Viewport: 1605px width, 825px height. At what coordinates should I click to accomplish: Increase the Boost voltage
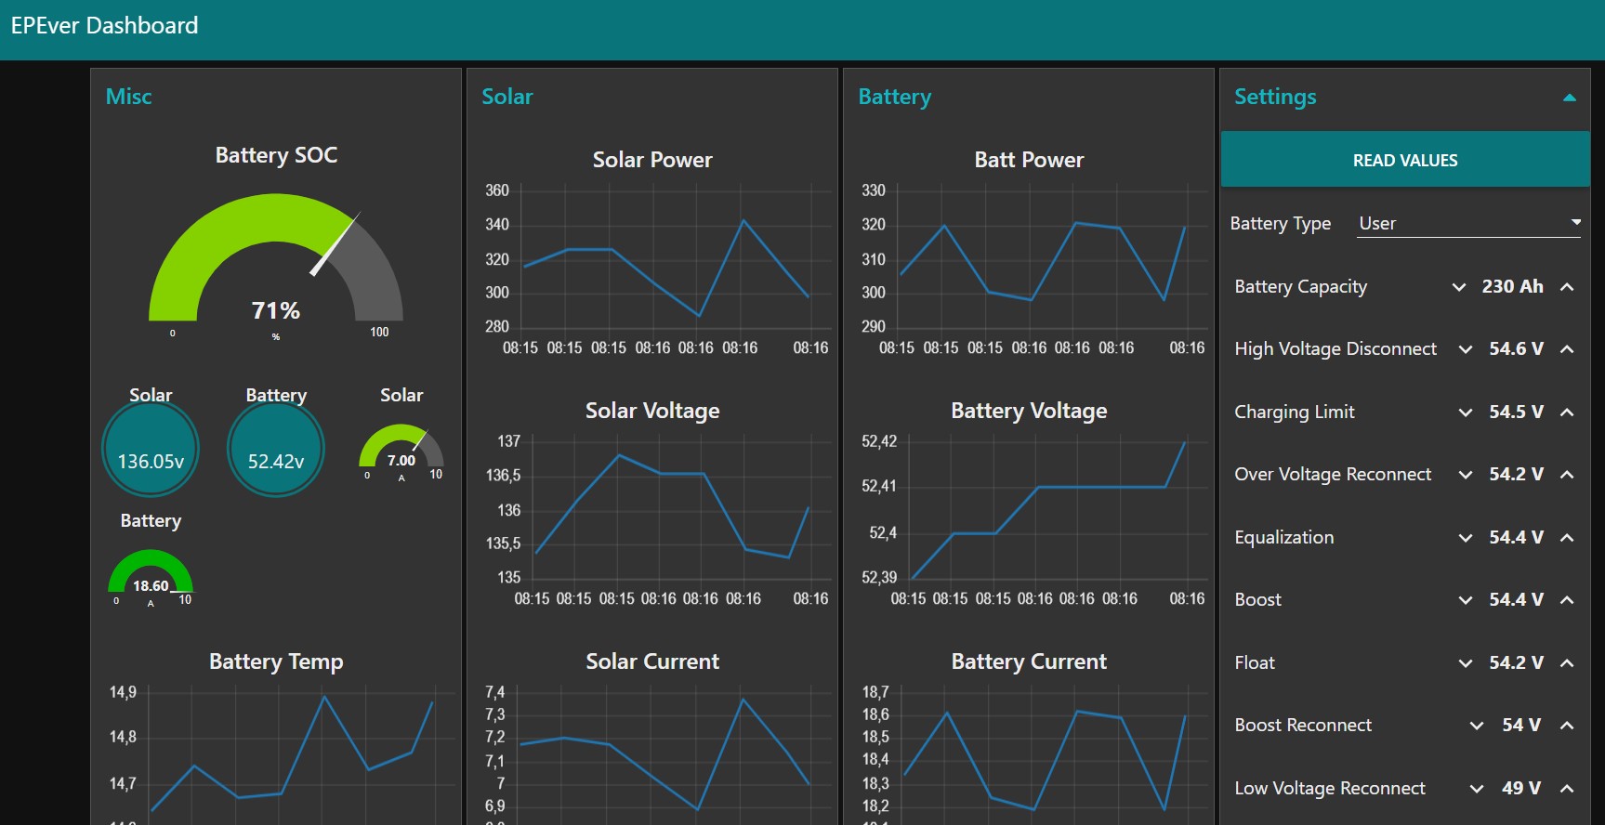(x=1567, y=600)
